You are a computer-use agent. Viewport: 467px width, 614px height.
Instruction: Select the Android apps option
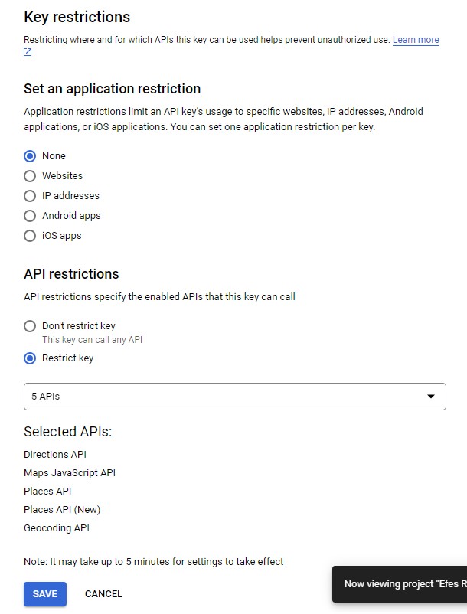pos(30,216)
